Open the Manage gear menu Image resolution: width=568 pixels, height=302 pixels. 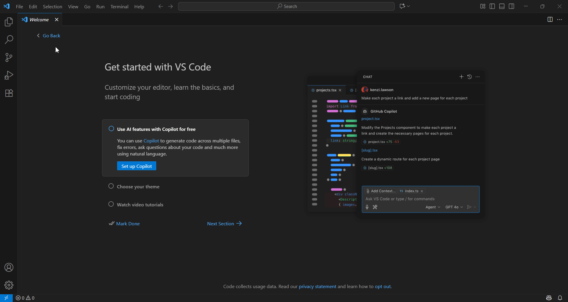point(9,285)
